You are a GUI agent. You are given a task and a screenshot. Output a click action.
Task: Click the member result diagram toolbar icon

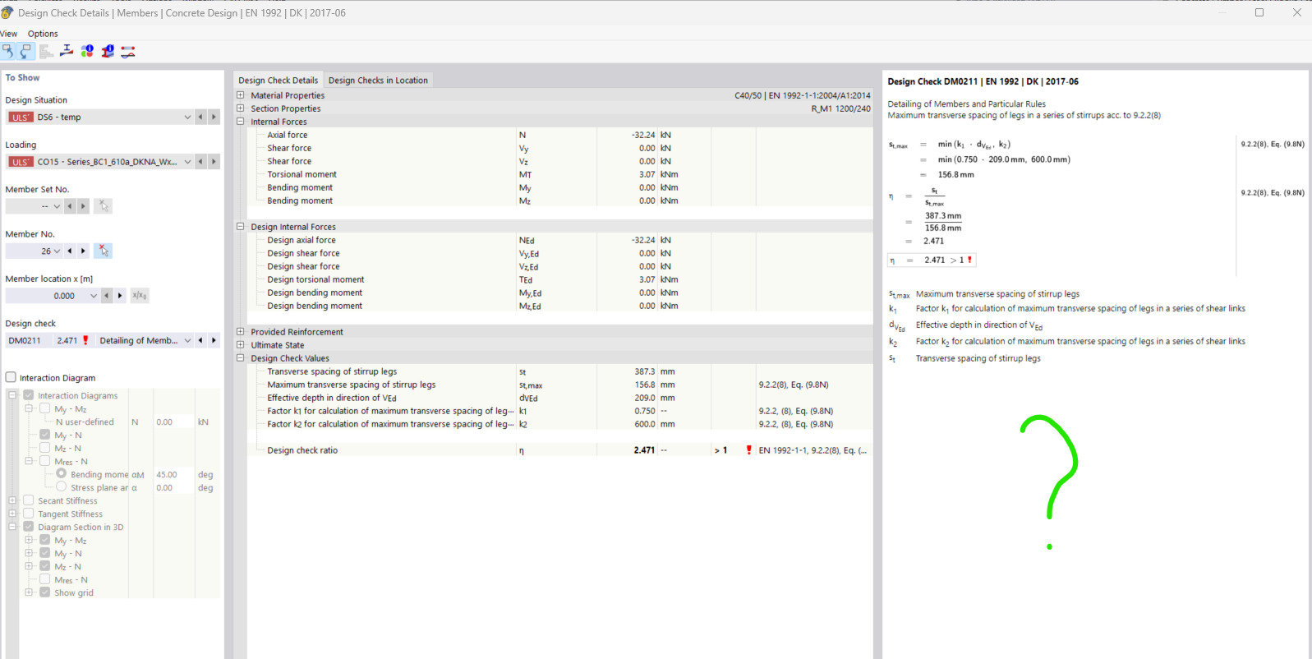coord(128,51)
